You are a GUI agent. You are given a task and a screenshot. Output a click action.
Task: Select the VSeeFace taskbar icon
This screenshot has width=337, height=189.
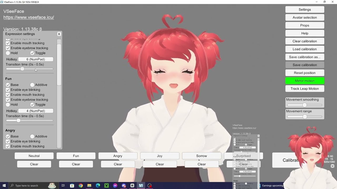141,186
